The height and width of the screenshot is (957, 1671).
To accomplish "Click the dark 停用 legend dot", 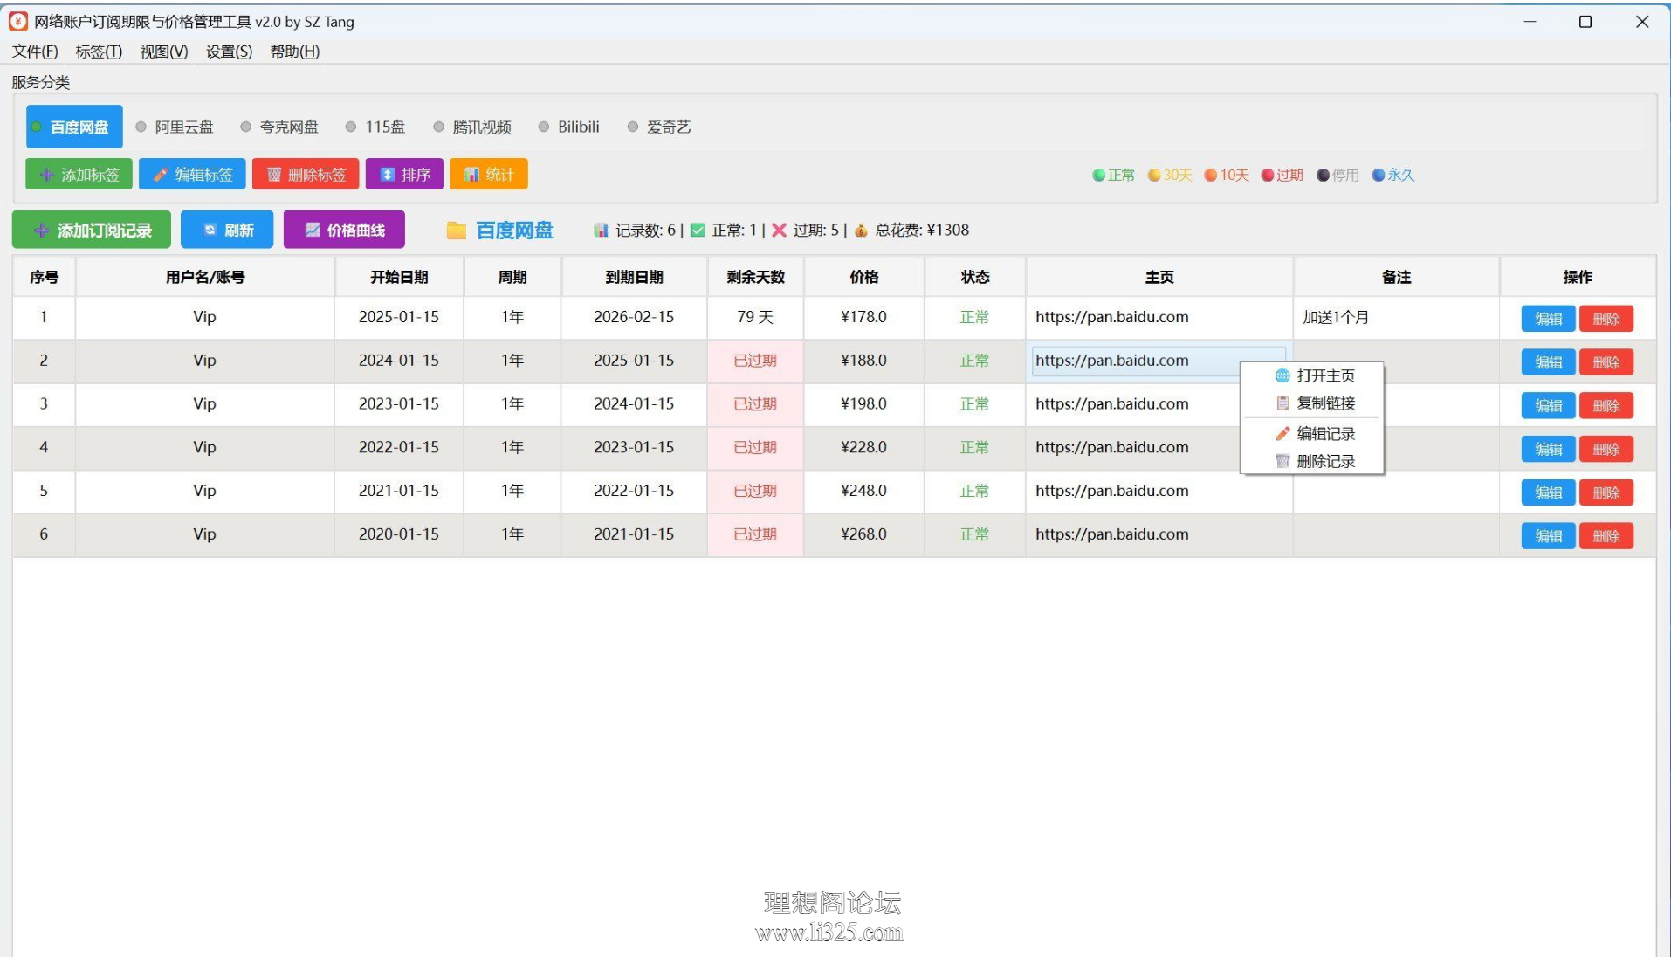I will coord(1323,175).
